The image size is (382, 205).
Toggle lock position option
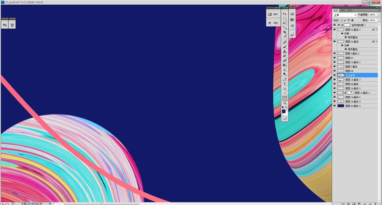(x=348, y=20)
